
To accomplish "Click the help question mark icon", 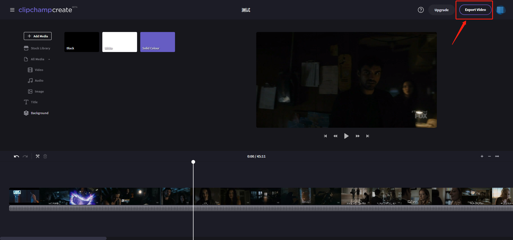I will click(x=421, y=10).
